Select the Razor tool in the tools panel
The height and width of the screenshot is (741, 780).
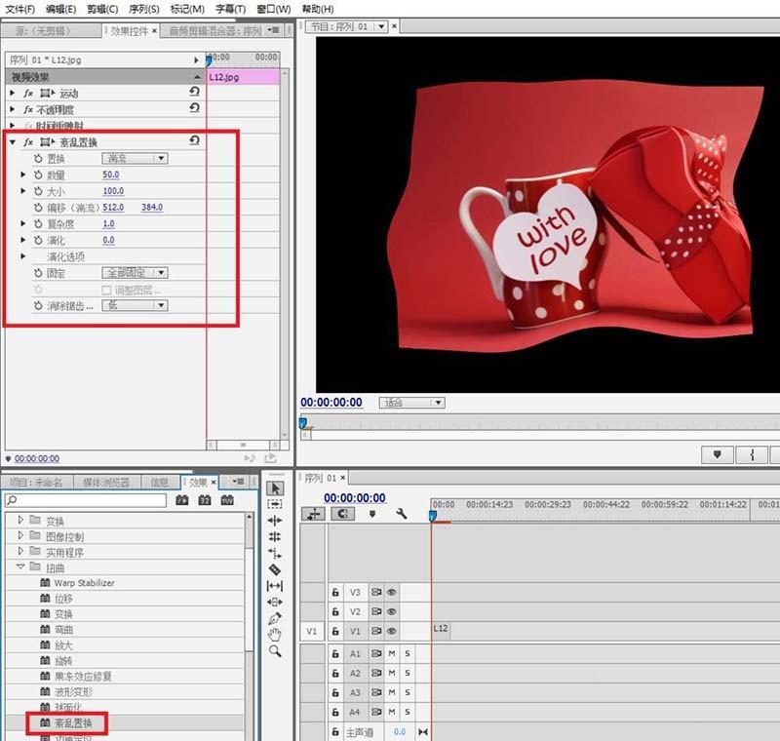click(274, 567)
